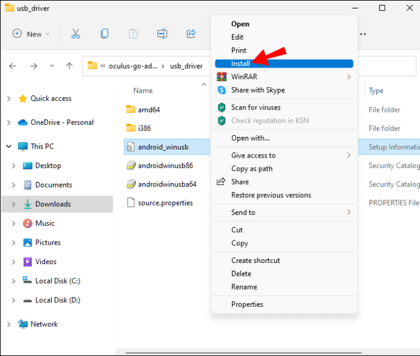Select Network in navigation pane
The image size is (420, 356).
coord(44,324)
